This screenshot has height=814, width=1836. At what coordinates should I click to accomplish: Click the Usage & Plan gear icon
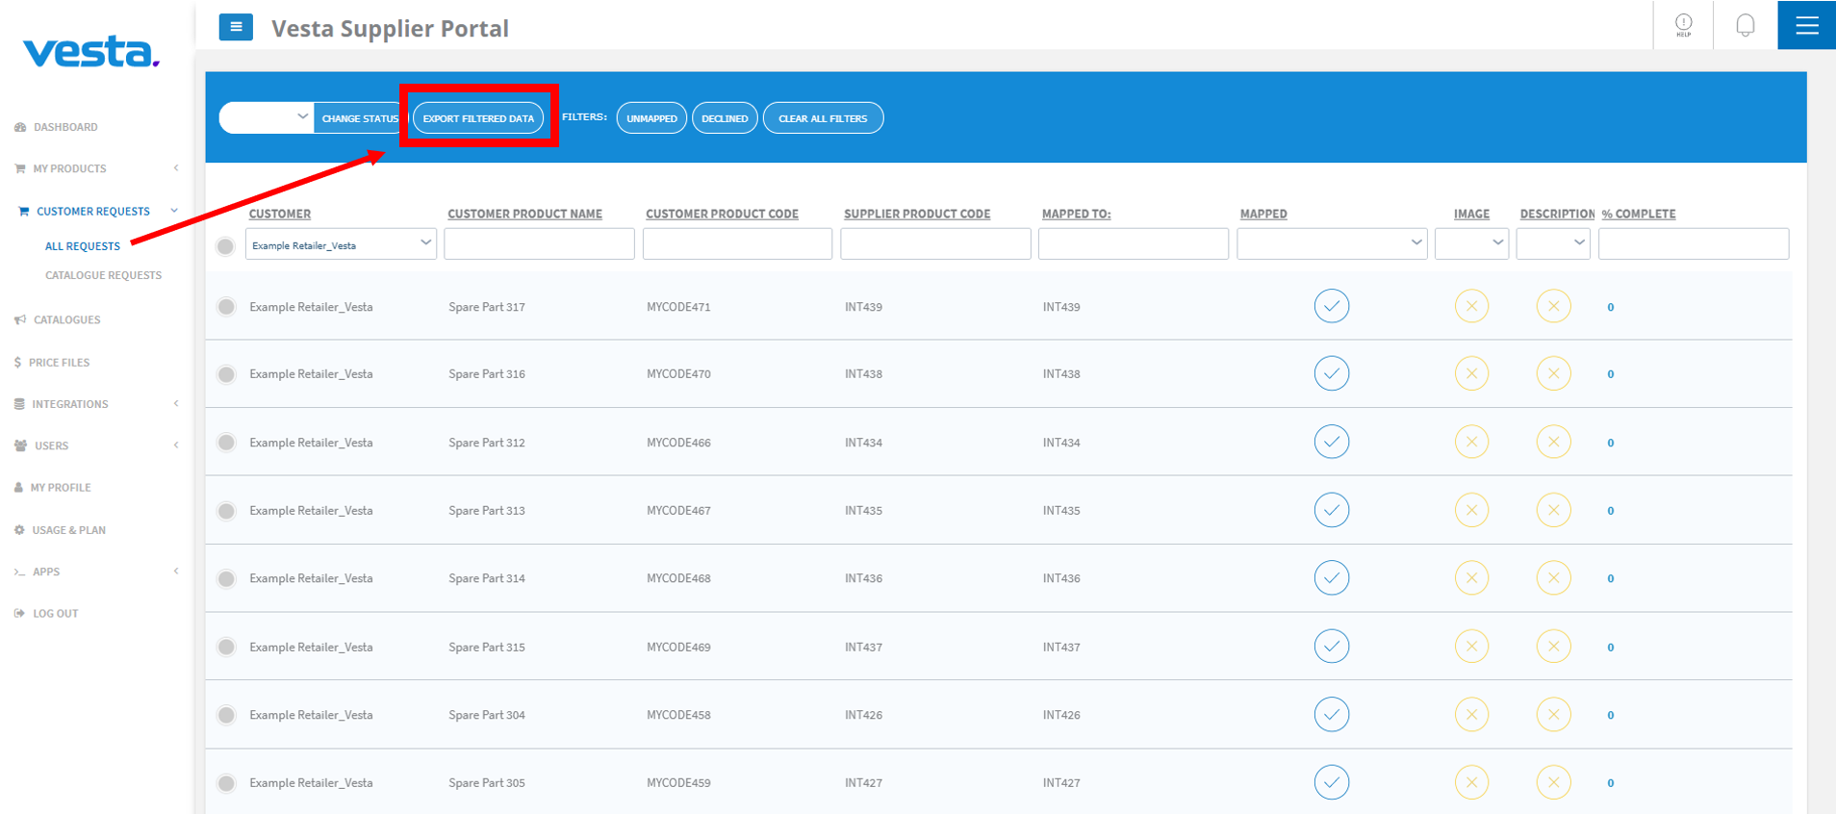tap(19, 530)
